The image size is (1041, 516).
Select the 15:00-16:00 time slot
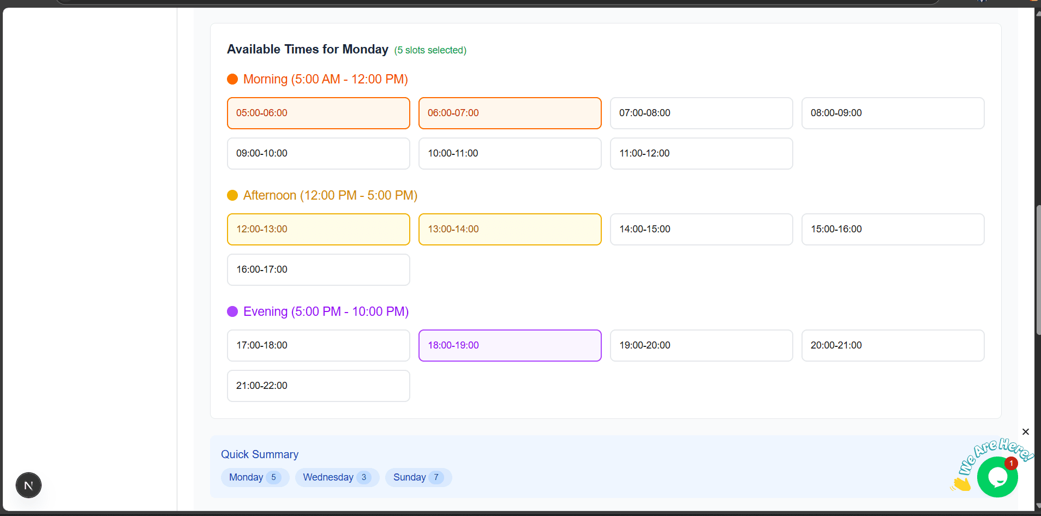[x=893, y=229]
